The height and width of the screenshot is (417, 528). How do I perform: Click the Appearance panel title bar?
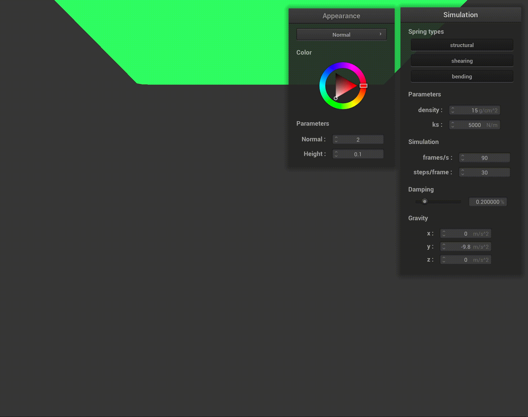(341, 16)
